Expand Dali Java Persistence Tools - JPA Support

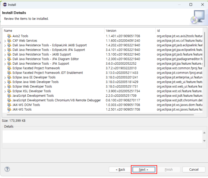[5, 64]
